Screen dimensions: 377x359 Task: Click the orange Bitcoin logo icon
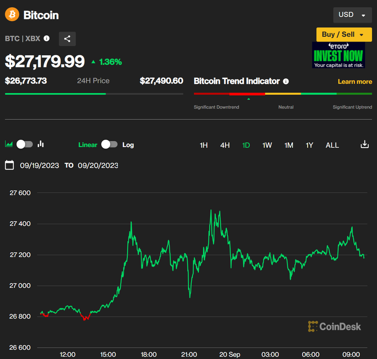[x=12, y=15]
